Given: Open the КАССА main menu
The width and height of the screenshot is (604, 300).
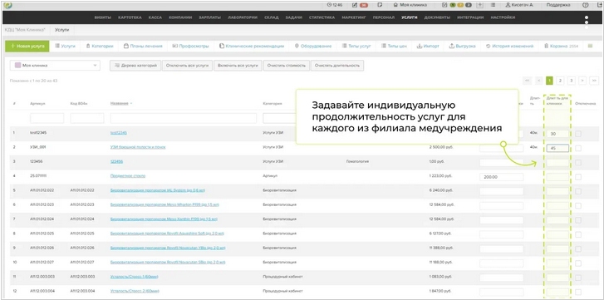Looking at the screenshot, I should coord(155,17).
